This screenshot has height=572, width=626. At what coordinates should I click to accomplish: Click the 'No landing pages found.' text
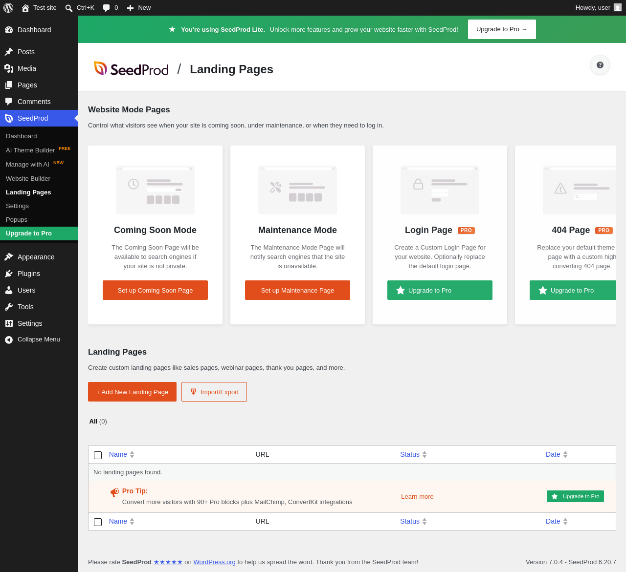pyautogui.click(x=128, y=472)
